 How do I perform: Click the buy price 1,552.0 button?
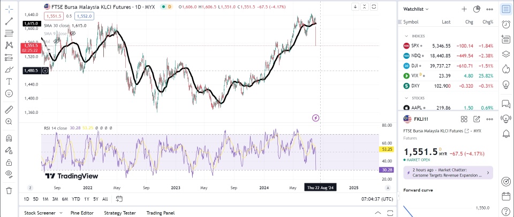84,16
